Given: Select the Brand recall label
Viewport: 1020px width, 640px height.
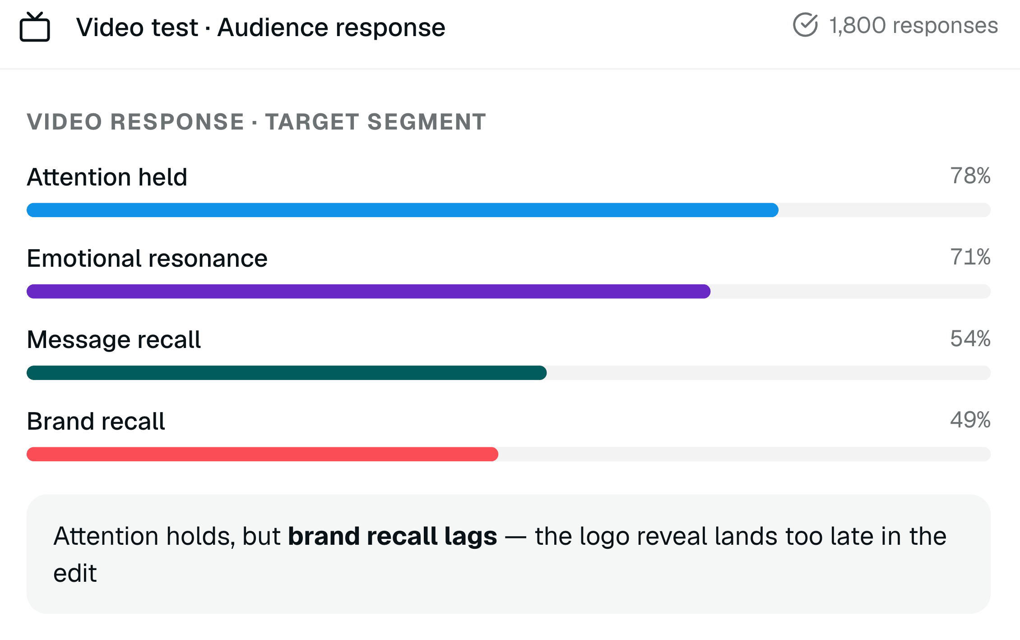Looking at the screenshot, I should pos(96,422).
